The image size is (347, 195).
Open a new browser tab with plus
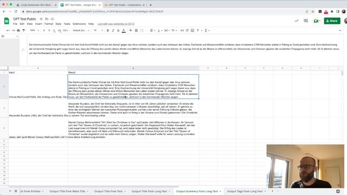point(151,5)
